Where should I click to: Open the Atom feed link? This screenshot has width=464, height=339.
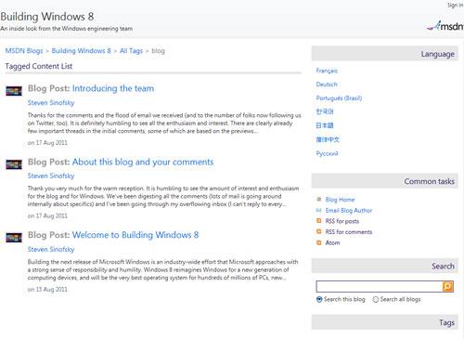[x=332, y=242]
